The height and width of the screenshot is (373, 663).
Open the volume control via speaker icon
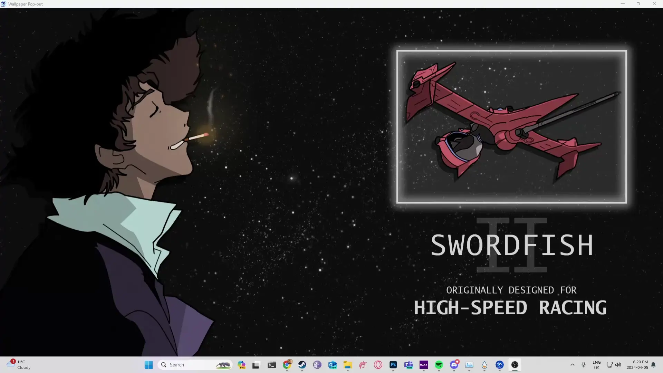[x=618, y=365]
